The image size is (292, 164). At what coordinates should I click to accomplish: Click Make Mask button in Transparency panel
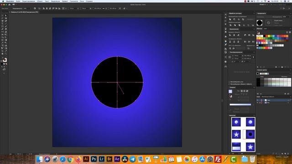click(278, 20)
